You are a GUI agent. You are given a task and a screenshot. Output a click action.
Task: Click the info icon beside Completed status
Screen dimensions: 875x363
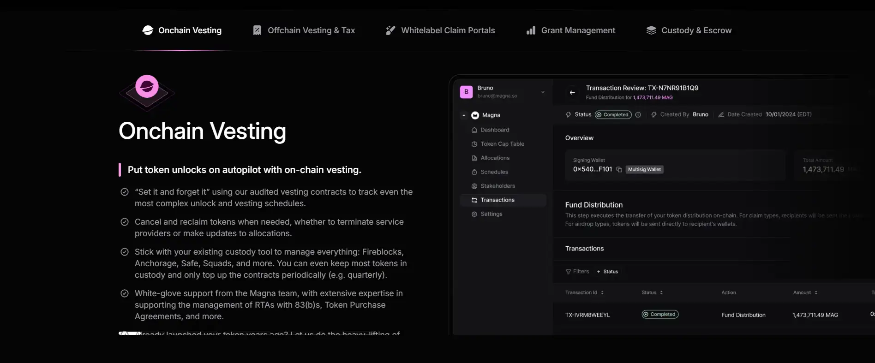[x=638, y=115]
